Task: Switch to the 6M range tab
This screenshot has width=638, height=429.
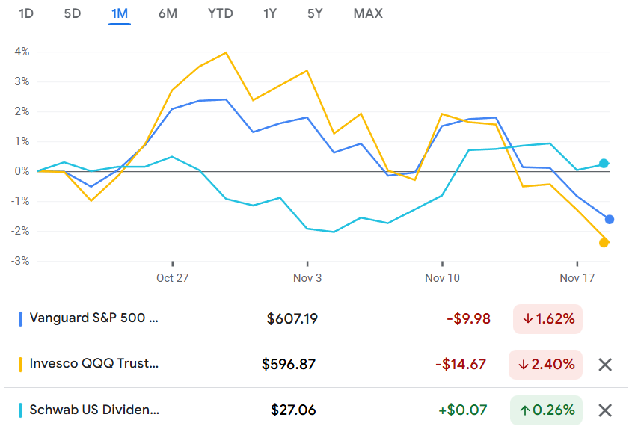Action: pos(168,13)
